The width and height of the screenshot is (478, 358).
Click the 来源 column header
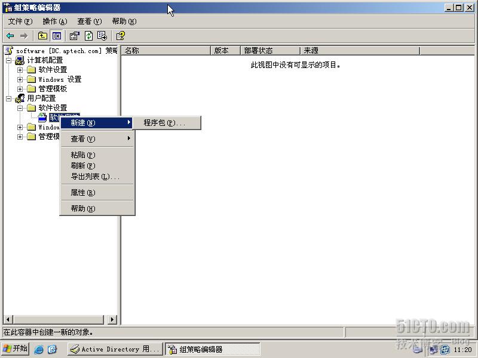(x=360, y=51)
